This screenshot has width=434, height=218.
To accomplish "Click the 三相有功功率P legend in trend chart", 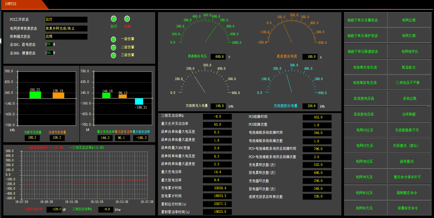I will pyautogui.click(x=44, y=147).
